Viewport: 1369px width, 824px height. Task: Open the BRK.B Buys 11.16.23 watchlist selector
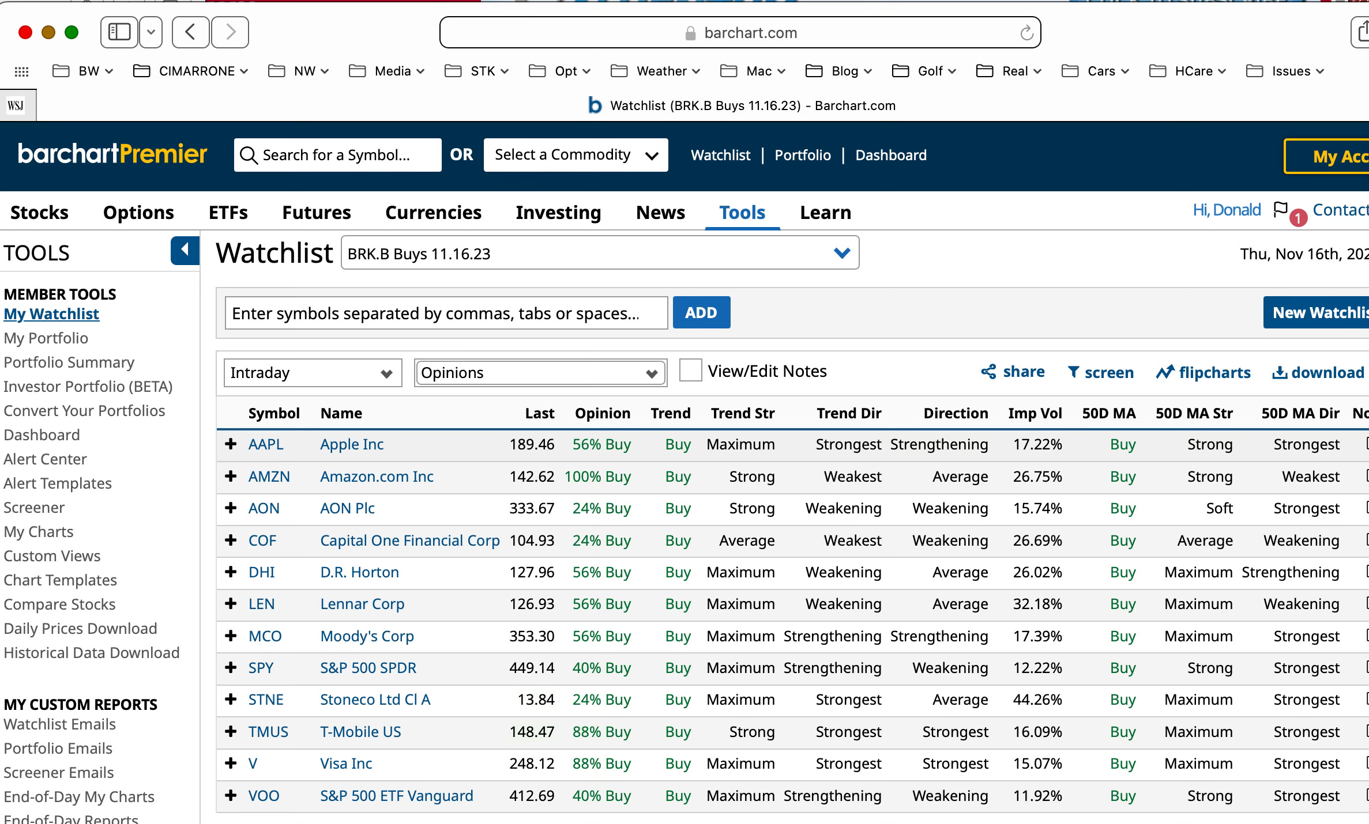click(x=600, y=253)
